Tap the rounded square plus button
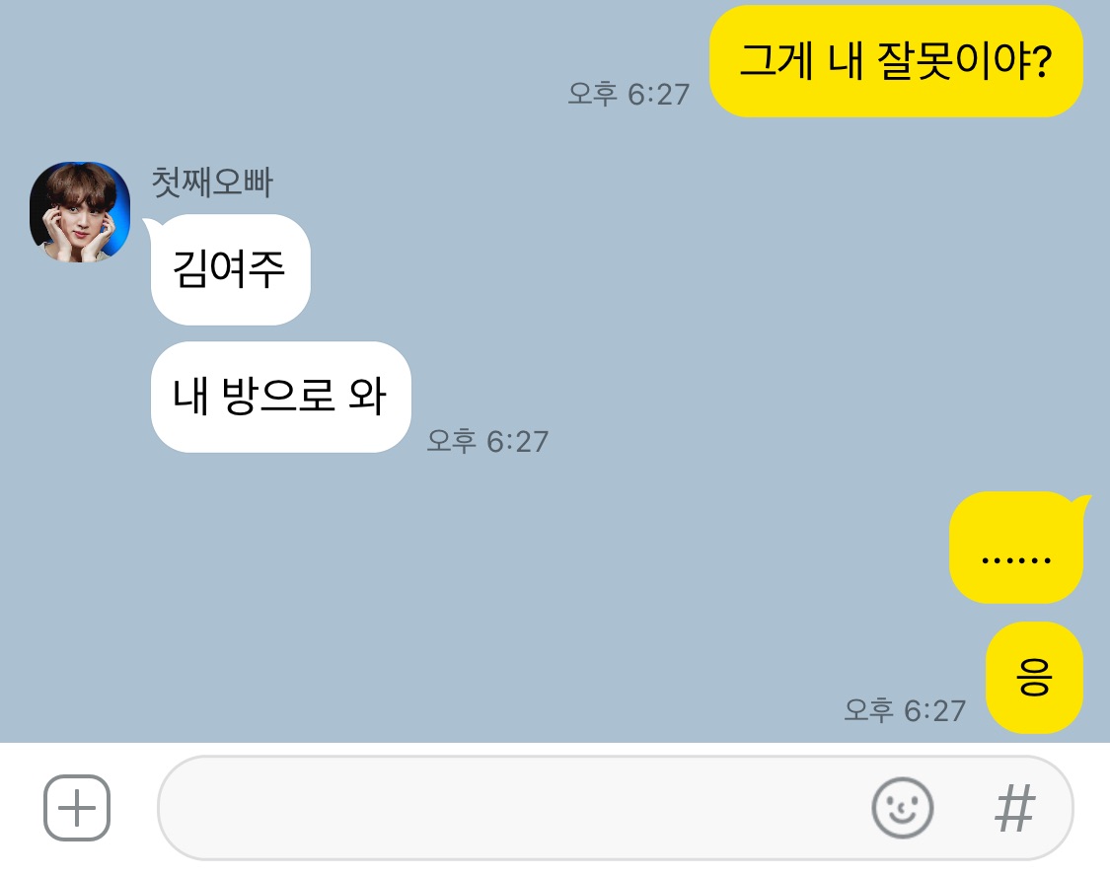 click(x=77, y=808)
